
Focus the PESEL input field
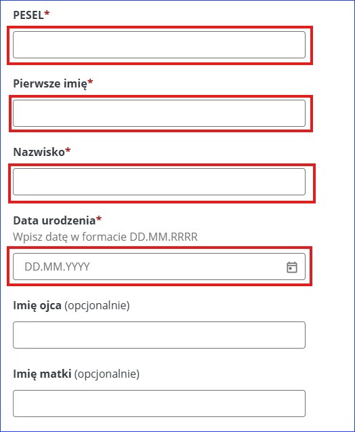point(159,45)
